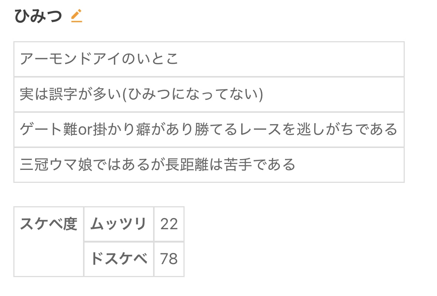Click the value 78 cell
The image size is (437, 296).
169,259
